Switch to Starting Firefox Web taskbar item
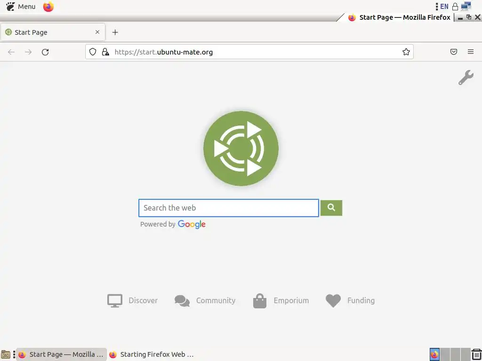 click(152, 354)
